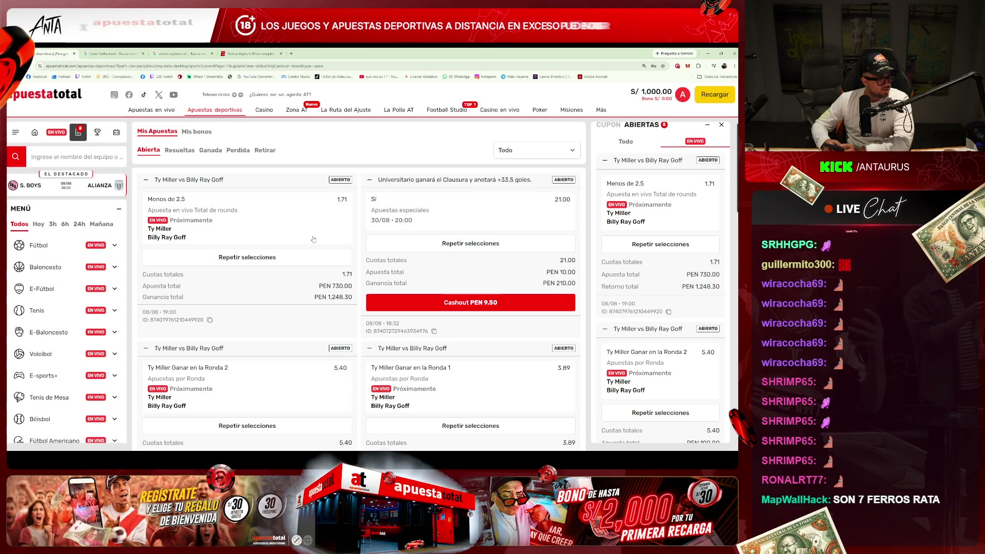Expand the E-Fútbol sports category
Image resolution: width=985 pixels, height=554 pixels.
115,289
